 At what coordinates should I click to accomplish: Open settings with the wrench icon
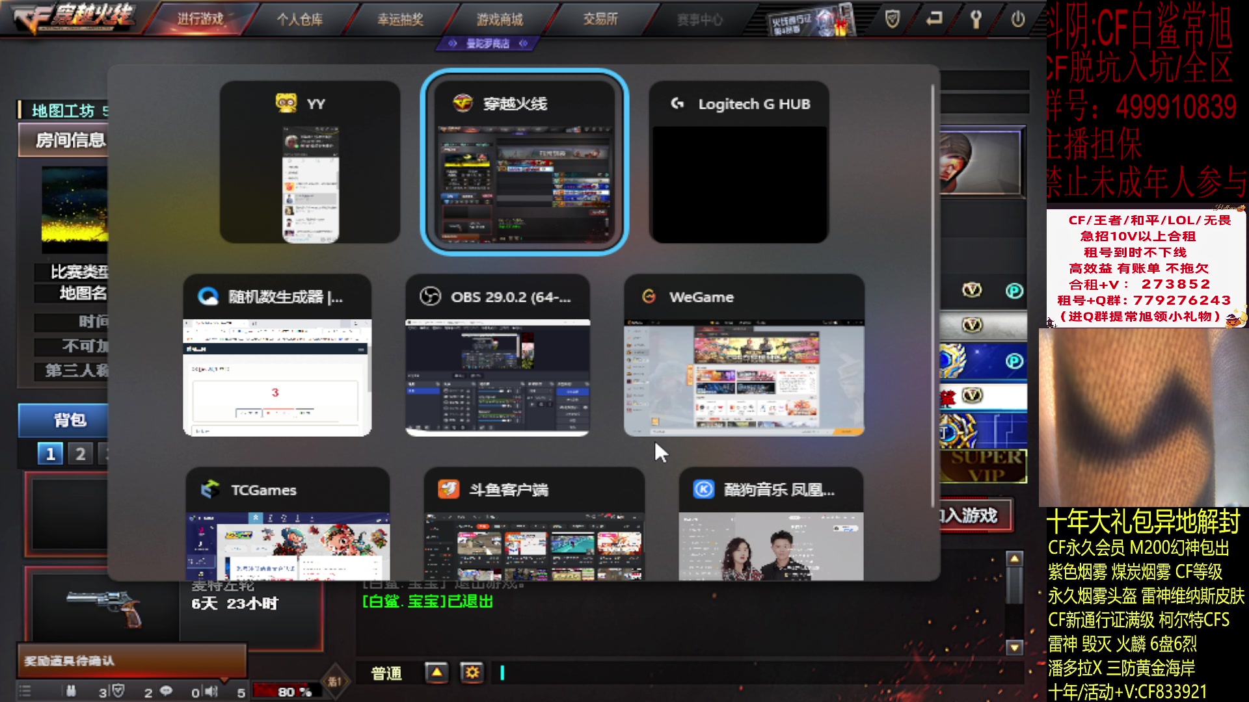point(975,19)
